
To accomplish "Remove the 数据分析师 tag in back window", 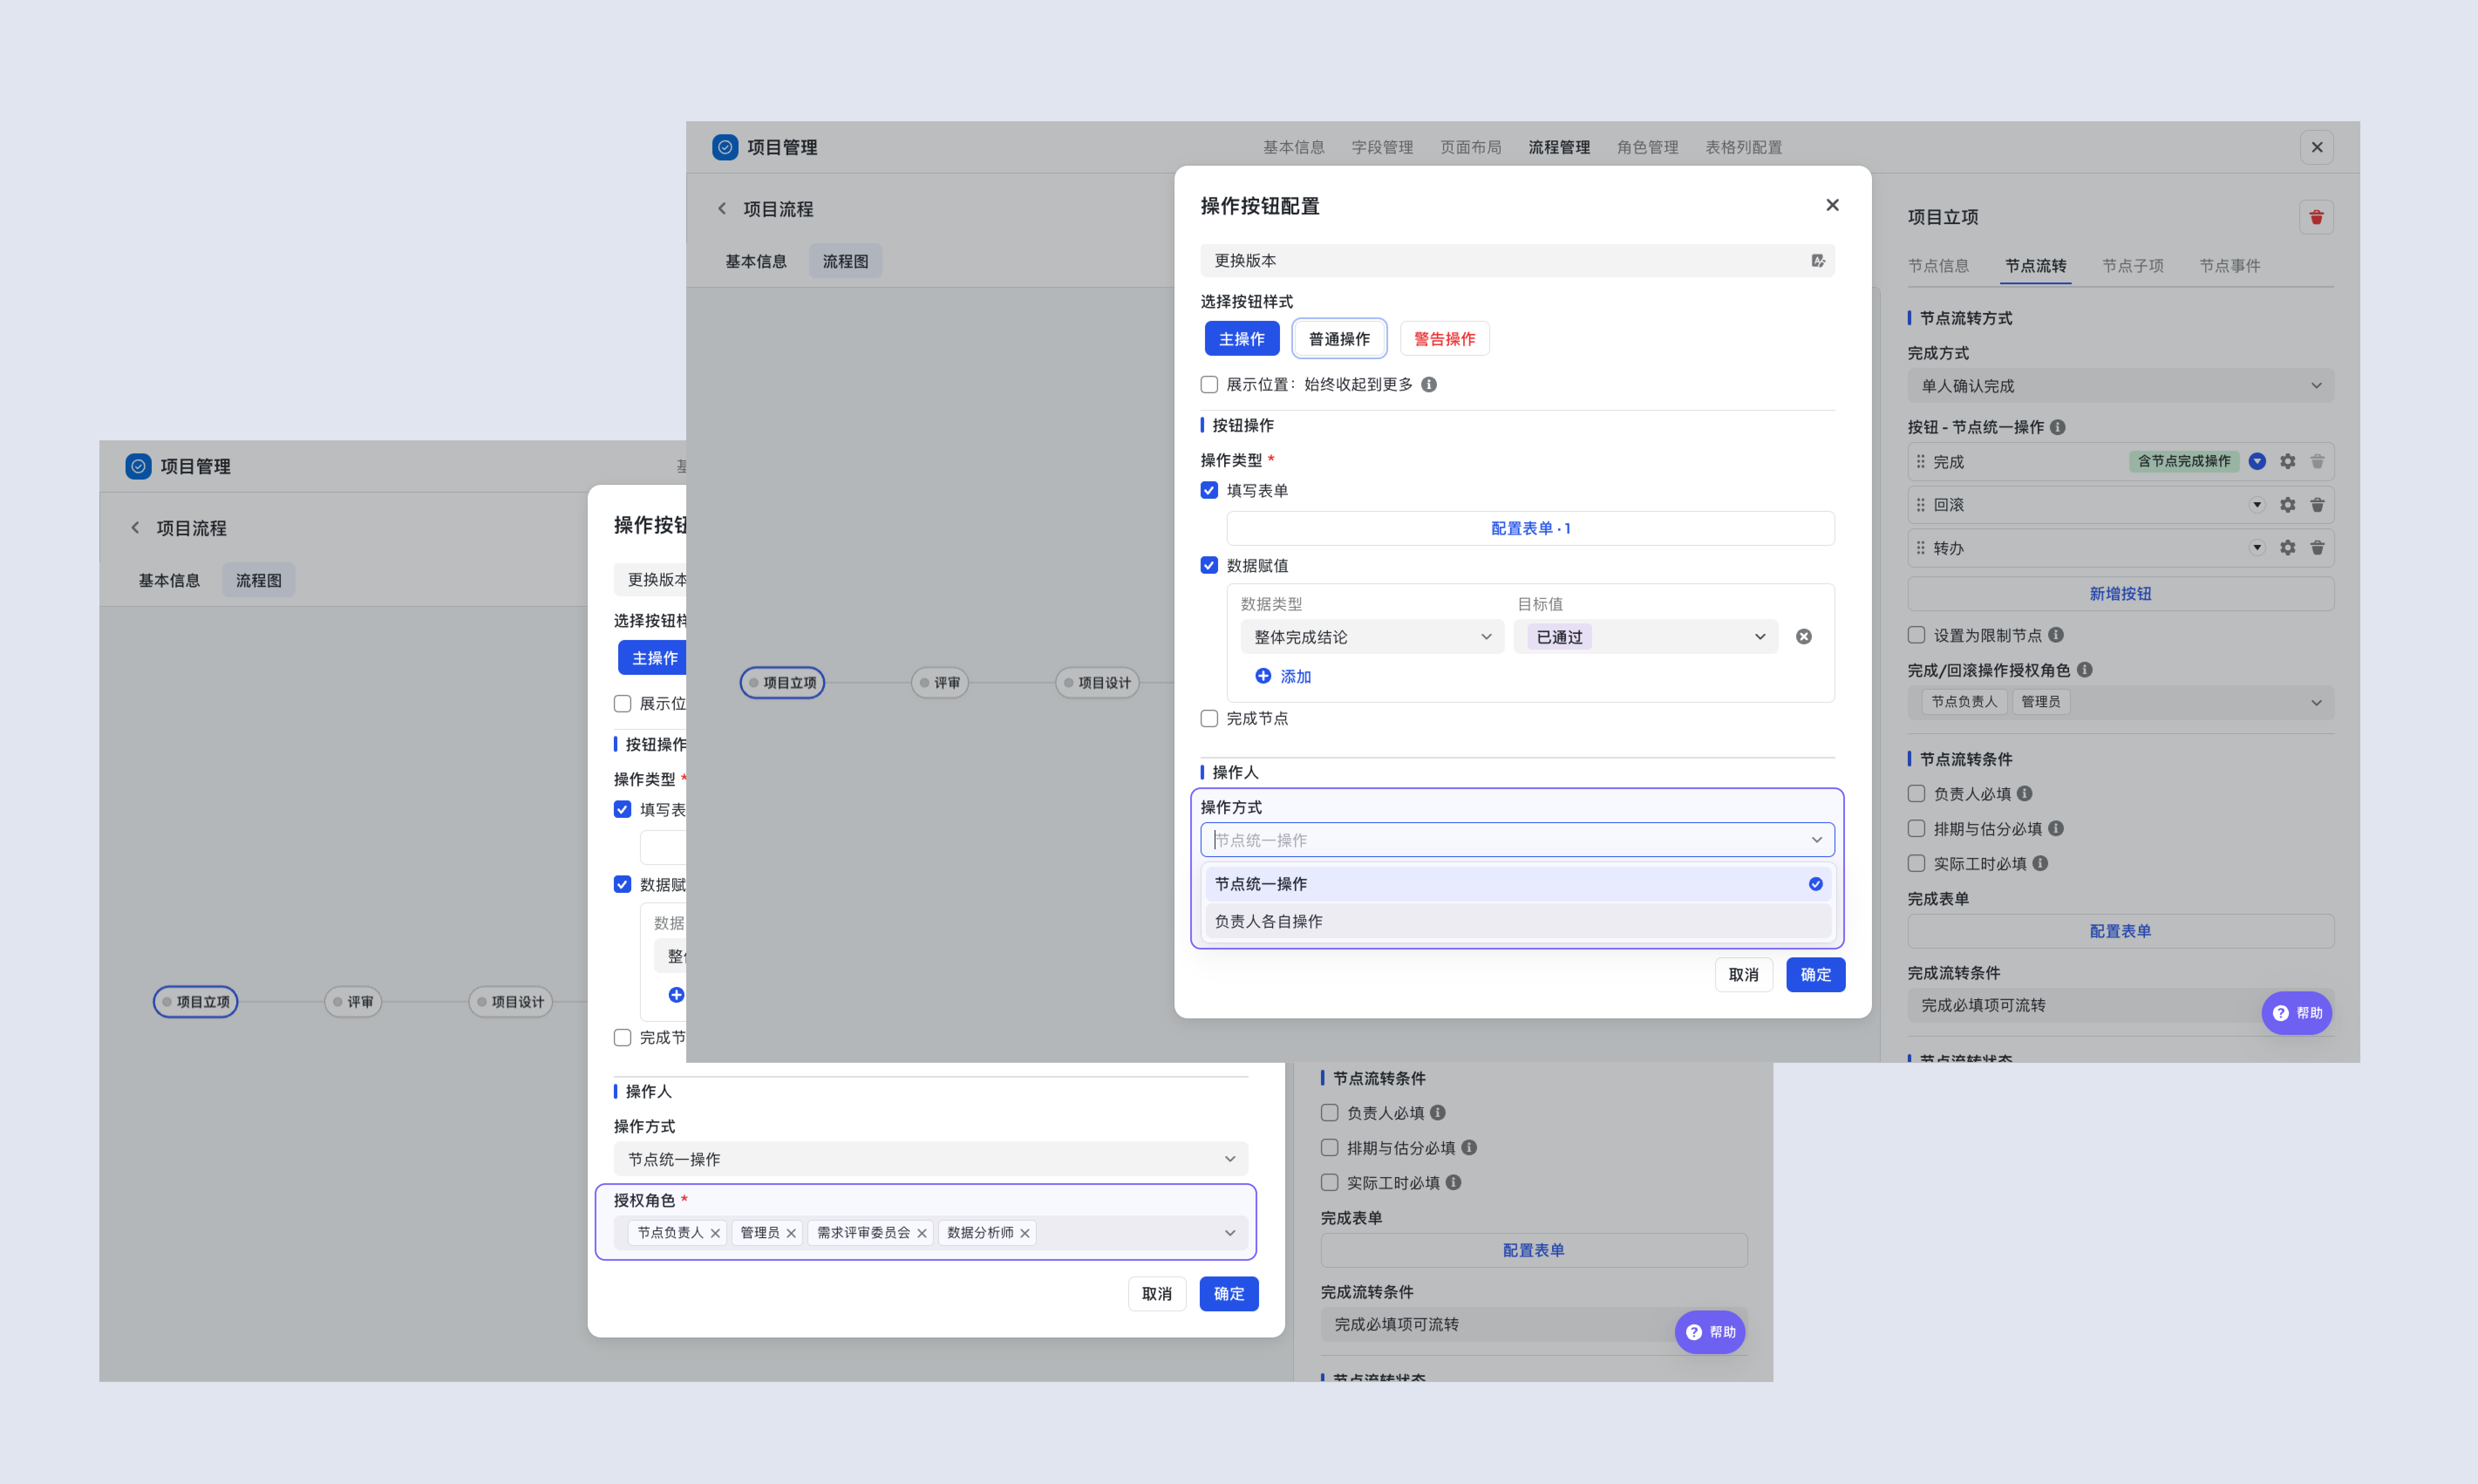I will [1025, 1233].
